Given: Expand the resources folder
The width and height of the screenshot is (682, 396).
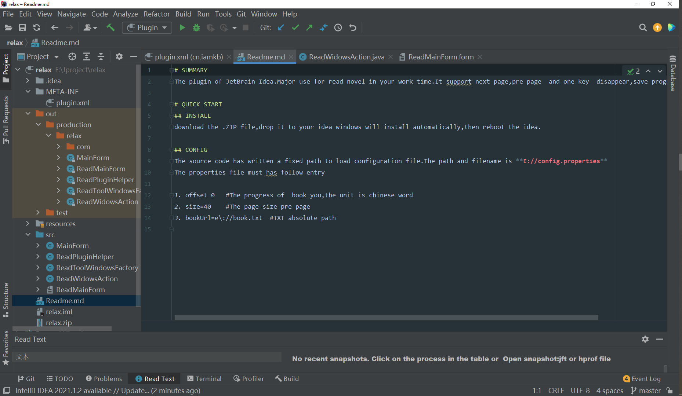Looking at the screenshot, I should [28, 224].
